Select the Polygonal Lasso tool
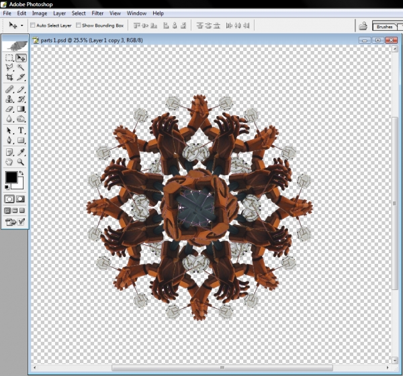 click(x=9, y=67)
